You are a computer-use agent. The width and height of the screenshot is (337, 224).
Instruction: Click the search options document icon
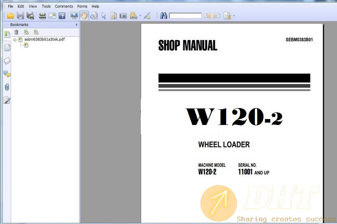coord(227,16)
